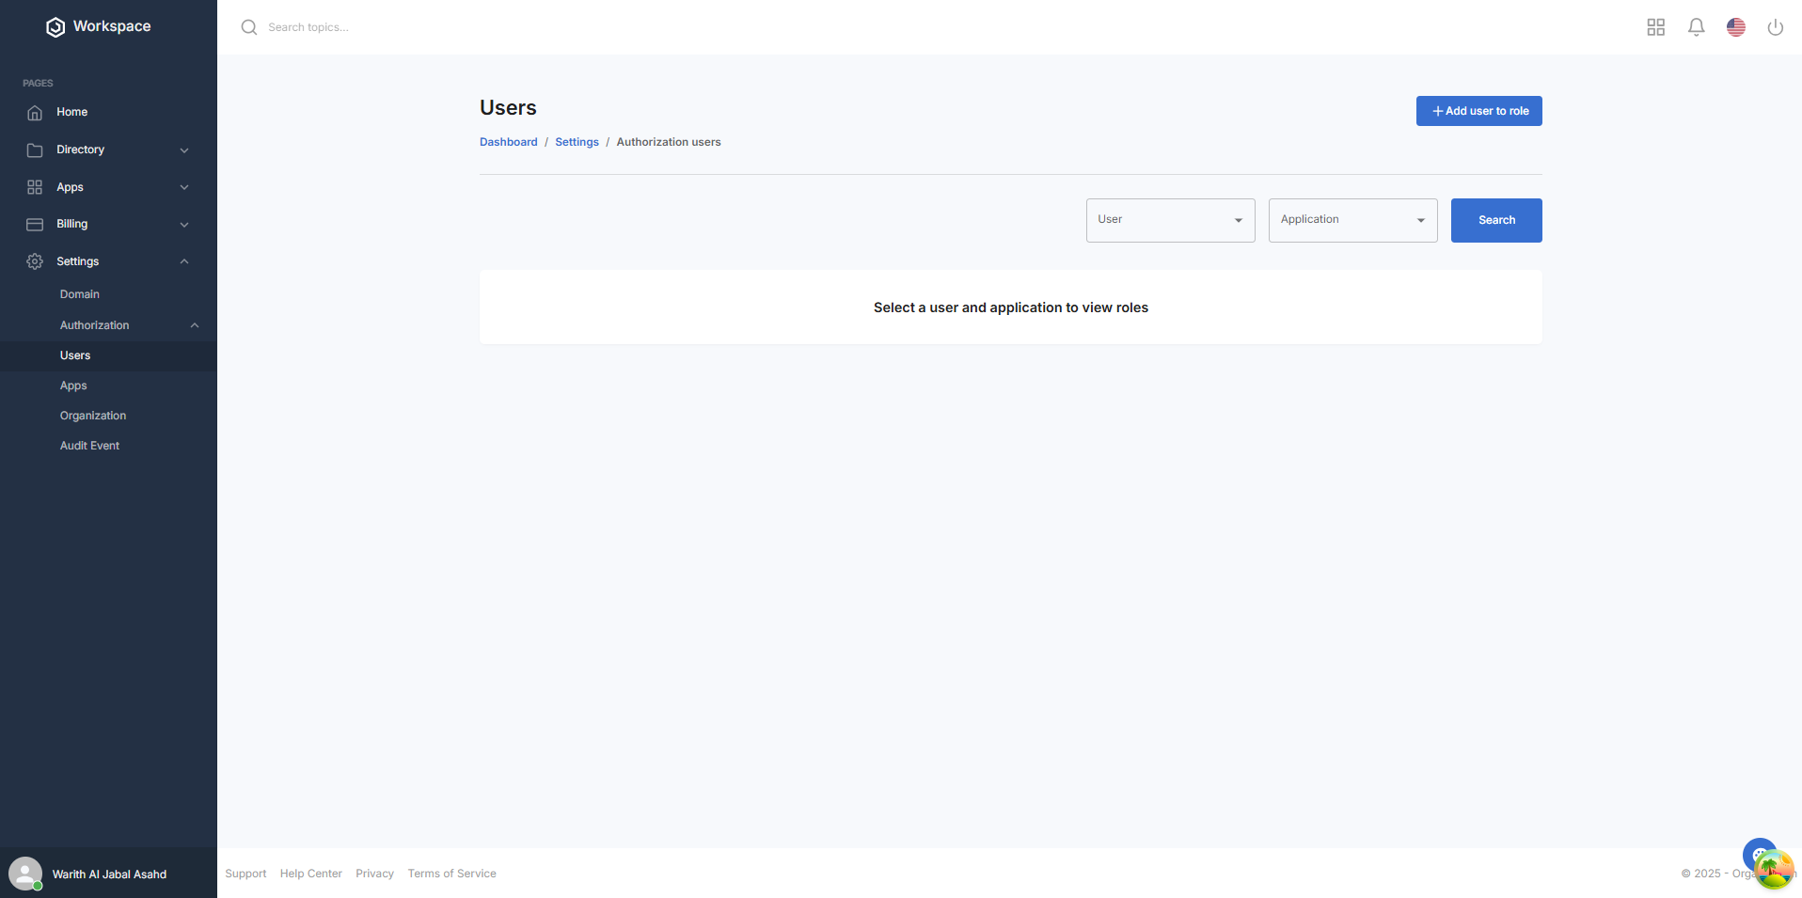Open the Home page in sidebar
The width and height of the screenshot is (1802, 898).
[x=71, y=112]
